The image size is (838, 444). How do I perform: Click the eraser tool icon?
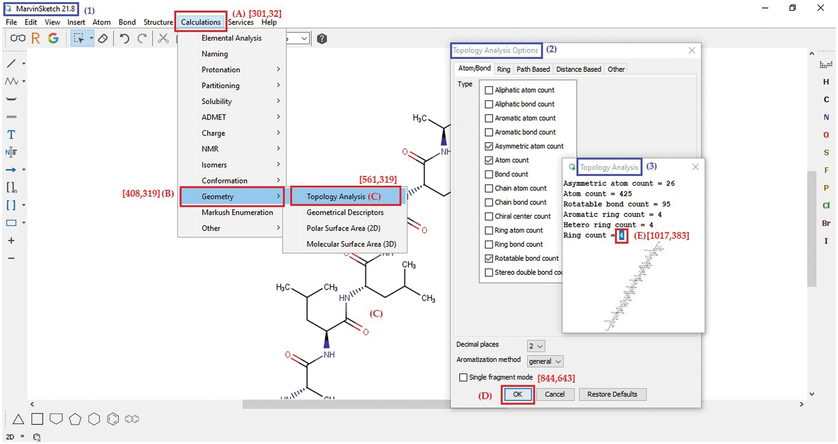pos(103,39)
